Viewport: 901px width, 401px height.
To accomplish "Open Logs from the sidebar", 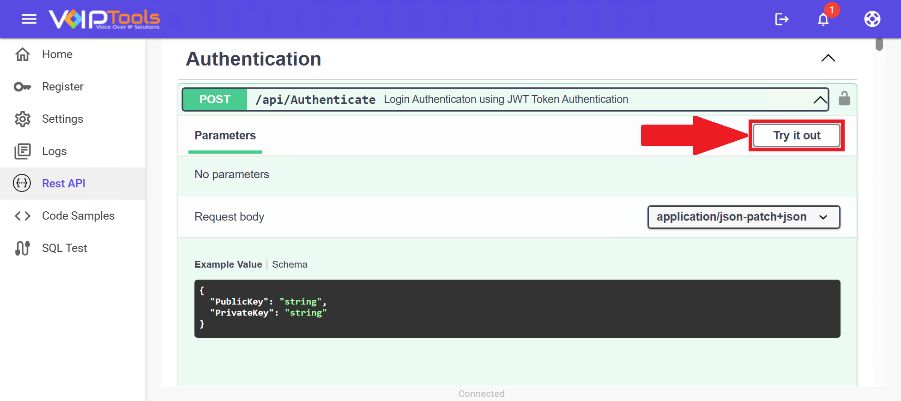I will point(54,151).
